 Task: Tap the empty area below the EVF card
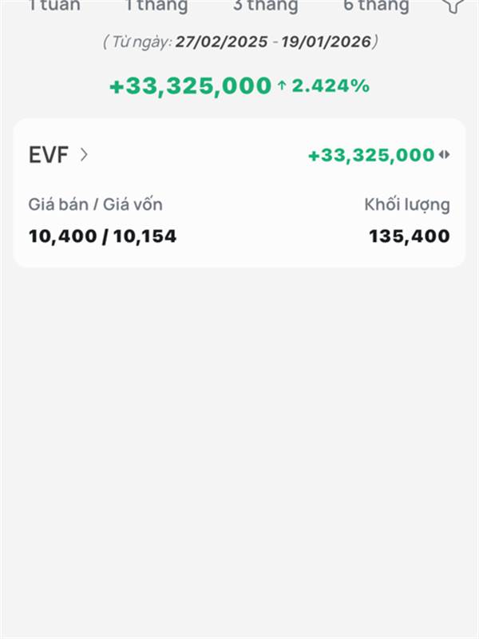point(239,448)
